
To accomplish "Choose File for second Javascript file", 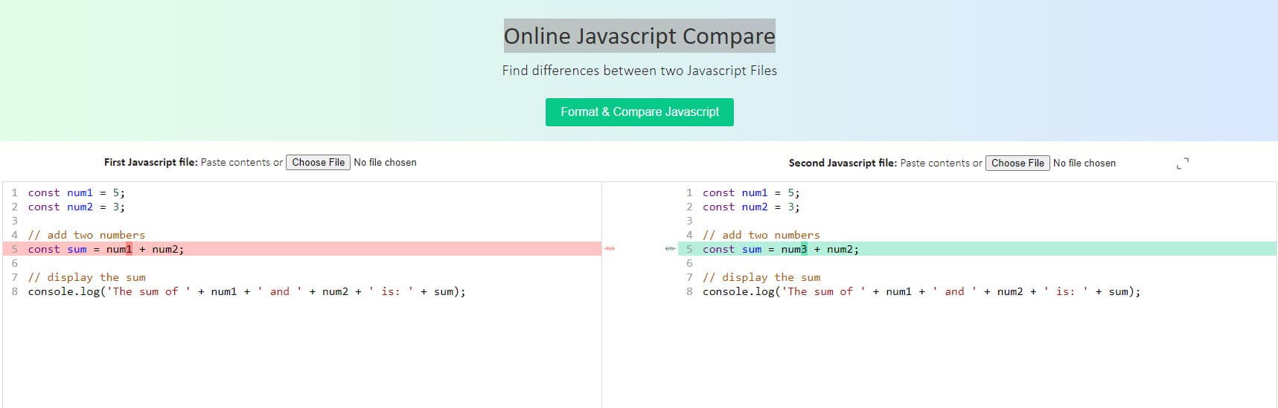I will coord(1017,163).
